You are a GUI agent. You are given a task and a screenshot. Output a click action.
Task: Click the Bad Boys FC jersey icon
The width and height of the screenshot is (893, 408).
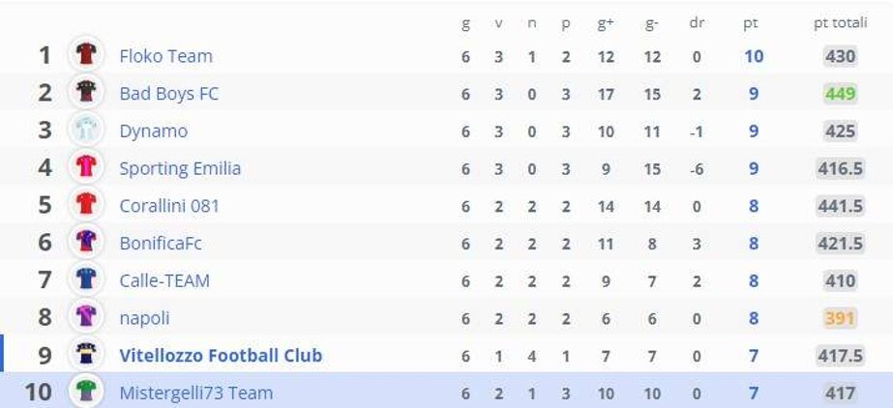point(86,93)
